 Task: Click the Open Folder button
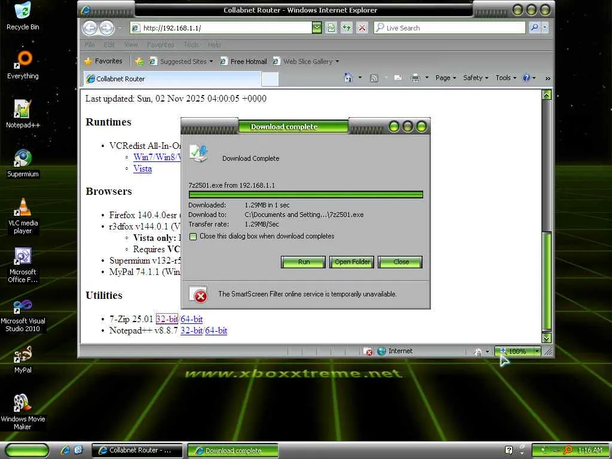(x=351, y=262)
